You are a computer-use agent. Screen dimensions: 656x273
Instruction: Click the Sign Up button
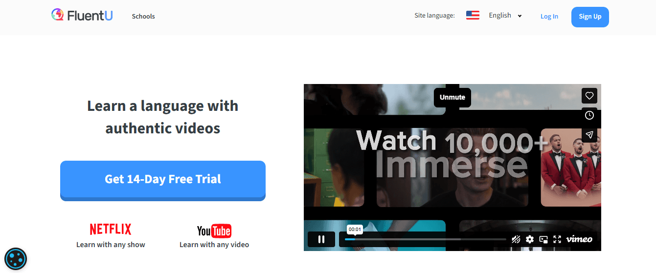pos(590,17)
